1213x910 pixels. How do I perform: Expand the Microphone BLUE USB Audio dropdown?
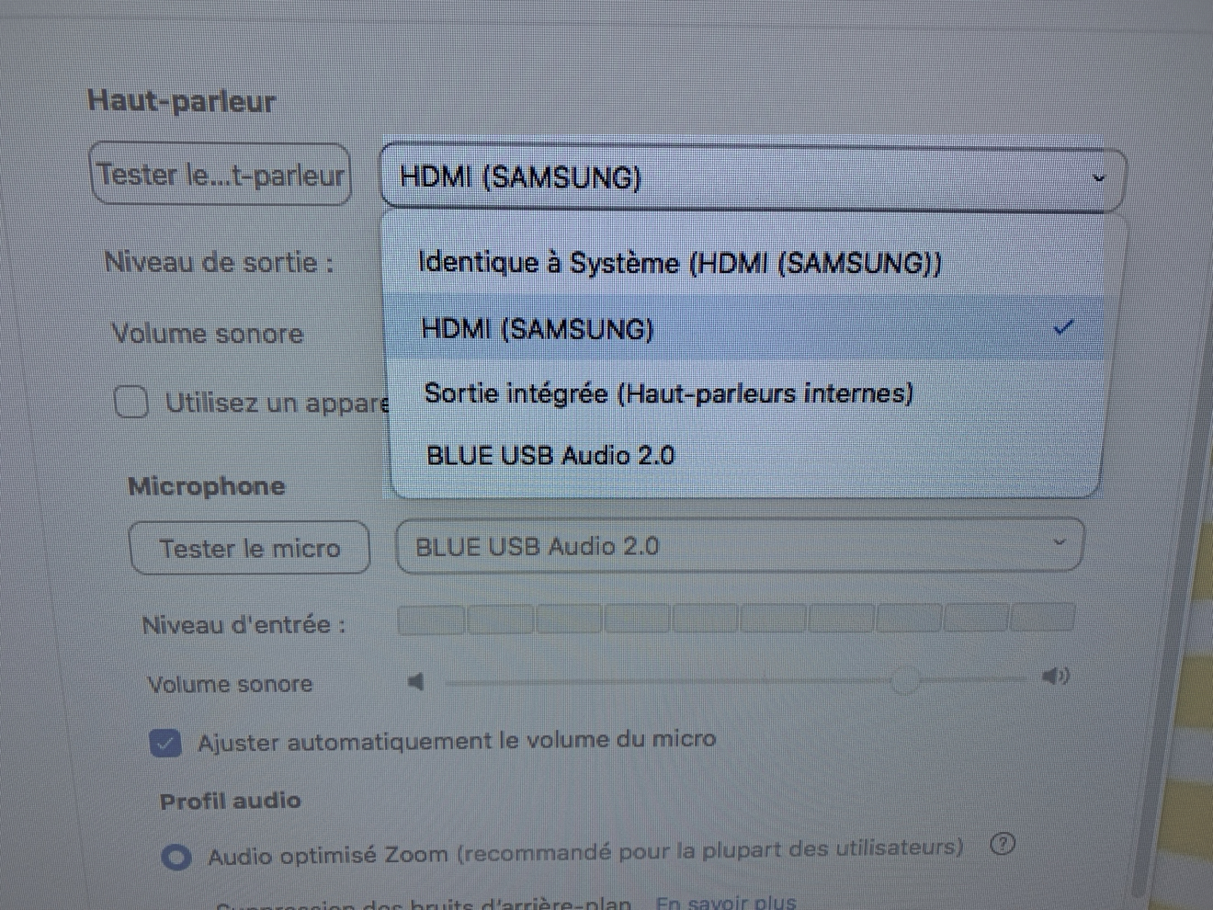pos(739,546)
